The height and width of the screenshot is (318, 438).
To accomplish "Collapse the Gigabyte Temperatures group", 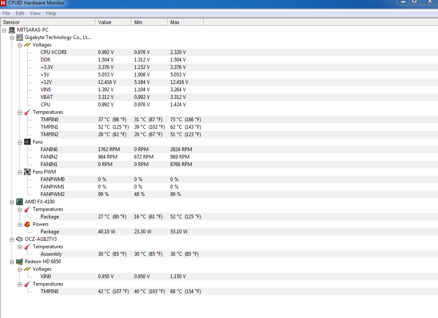I will click(19, 113).
